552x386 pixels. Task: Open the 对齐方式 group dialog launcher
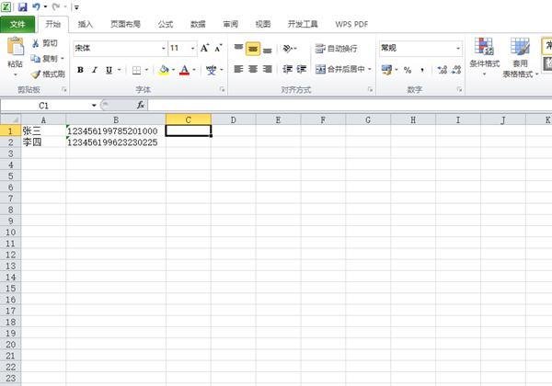point(371,90)
